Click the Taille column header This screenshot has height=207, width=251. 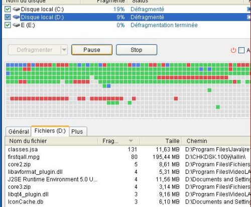tap(161, 141)
